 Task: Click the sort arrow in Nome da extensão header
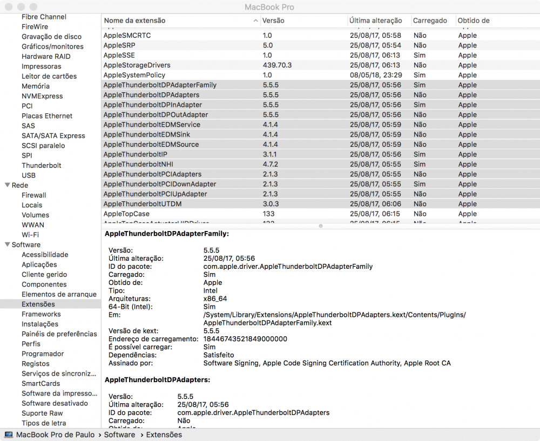coord(255,21)
